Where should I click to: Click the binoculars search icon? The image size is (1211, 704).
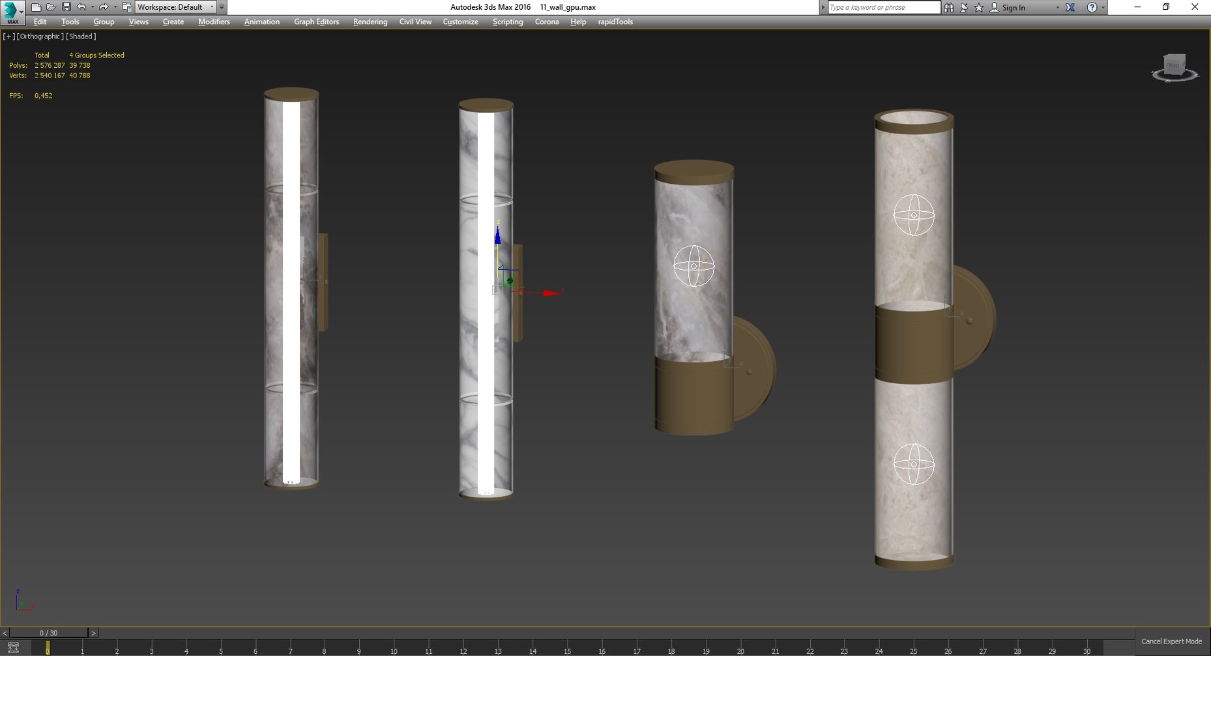click(x=949, y=7)
